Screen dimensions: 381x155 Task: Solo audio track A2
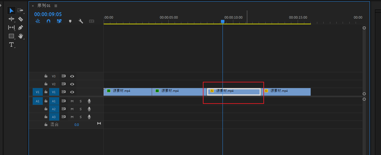pos(81,109)
